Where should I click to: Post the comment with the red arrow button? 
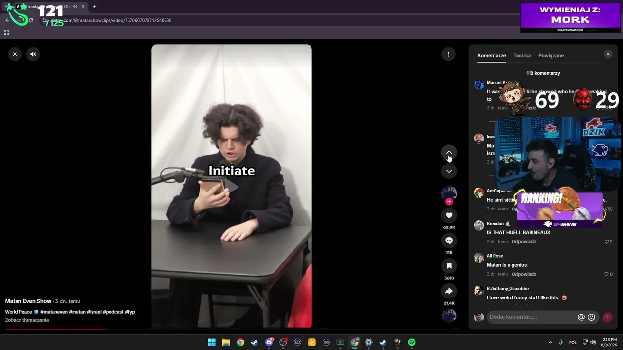607,317
